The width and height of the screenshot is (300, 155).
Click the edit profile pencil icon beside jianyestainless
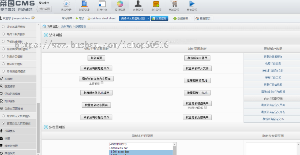[x=33, y=18]
